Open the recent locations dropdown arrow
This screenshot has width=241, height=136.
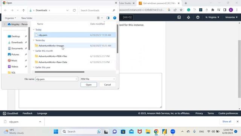(x=18, y=10)
